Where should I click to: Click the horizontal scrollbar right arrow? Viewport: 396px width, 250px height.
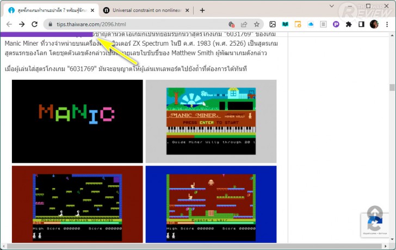tap(385, 246)
